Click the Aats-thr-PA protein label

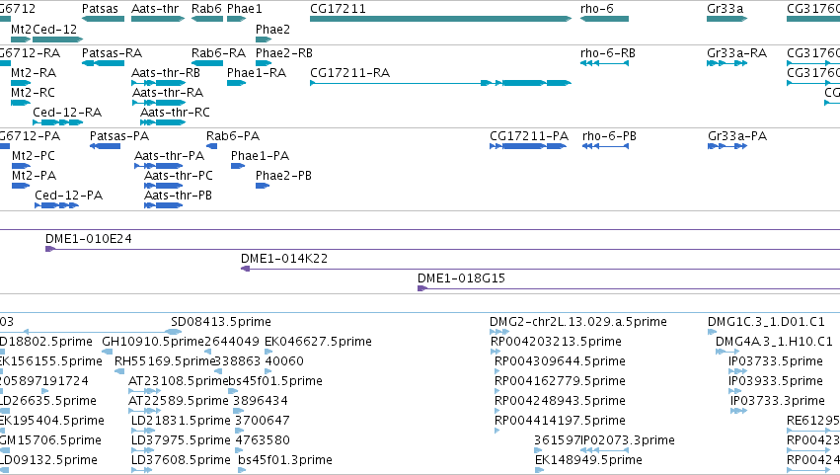click(169, 156)
